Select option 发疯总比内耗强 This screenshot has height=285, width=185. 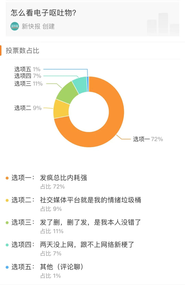coord(63,178)
